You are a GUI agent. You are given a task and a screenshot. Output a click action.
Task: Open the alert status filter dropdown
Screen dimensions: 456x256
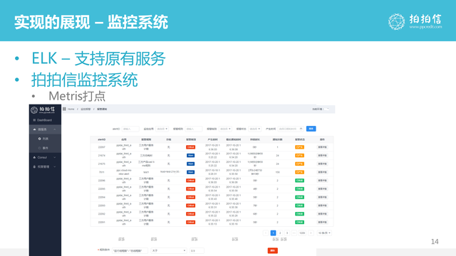tap(255, 129)
